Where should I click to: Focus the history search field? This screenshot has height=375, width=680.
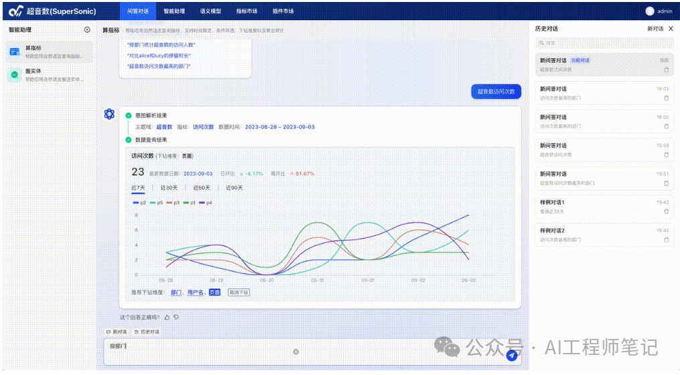(x=604, y=43)
